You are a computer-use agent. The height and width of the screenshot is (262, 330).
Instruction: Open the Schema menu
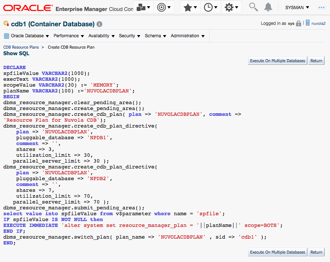(155, 36)
